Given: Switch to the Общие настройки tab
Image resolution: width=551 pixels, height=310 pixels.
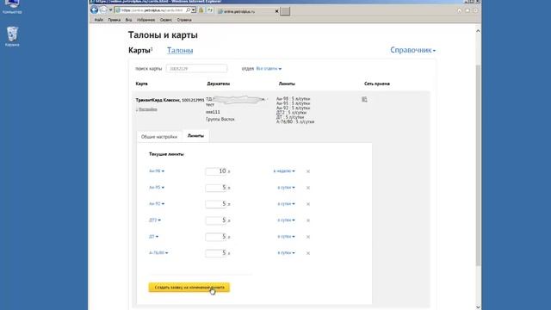Looking at the screenshot, I should point(159,137).
